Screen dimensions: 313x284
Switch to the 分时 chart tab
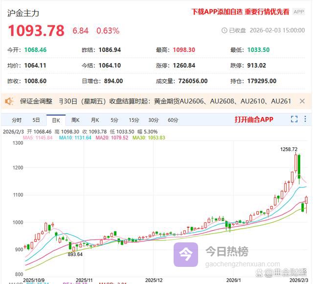point(17,120)
